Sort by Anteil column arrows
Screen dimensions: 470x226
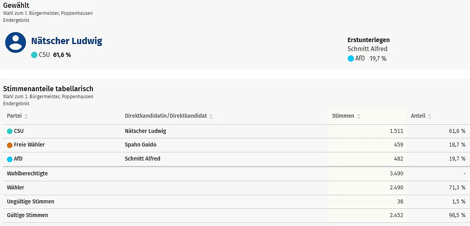[x=430, y=116]
